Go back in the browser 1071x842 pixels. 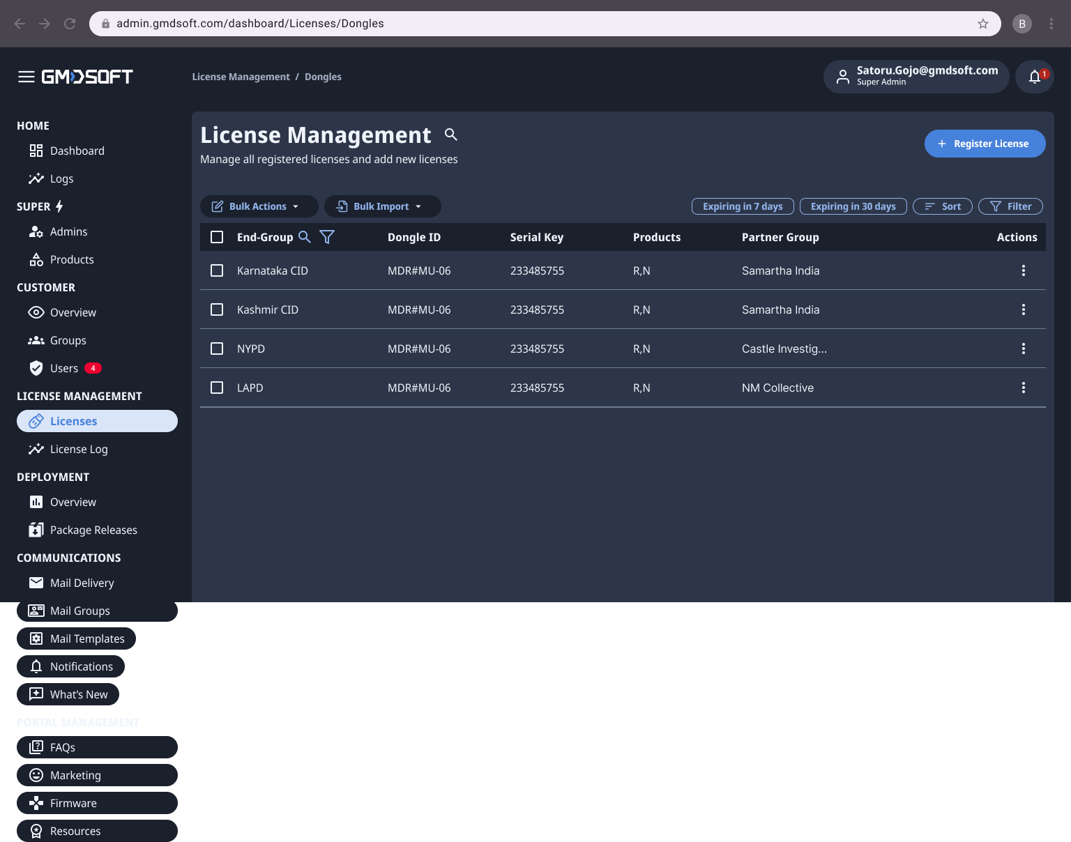(x=20, y=24)
